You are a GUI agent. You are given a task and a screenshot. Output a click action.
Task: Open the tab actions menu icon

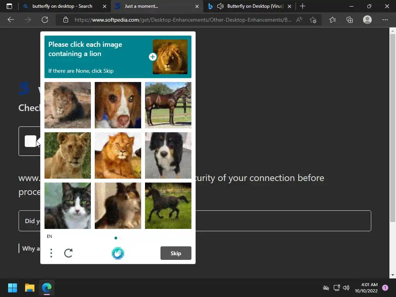(x=9, y=6)
